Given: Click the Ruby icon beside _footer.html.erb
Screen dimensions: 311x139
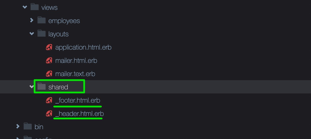Looking at the screenshot, I should (x=49, y=100).
